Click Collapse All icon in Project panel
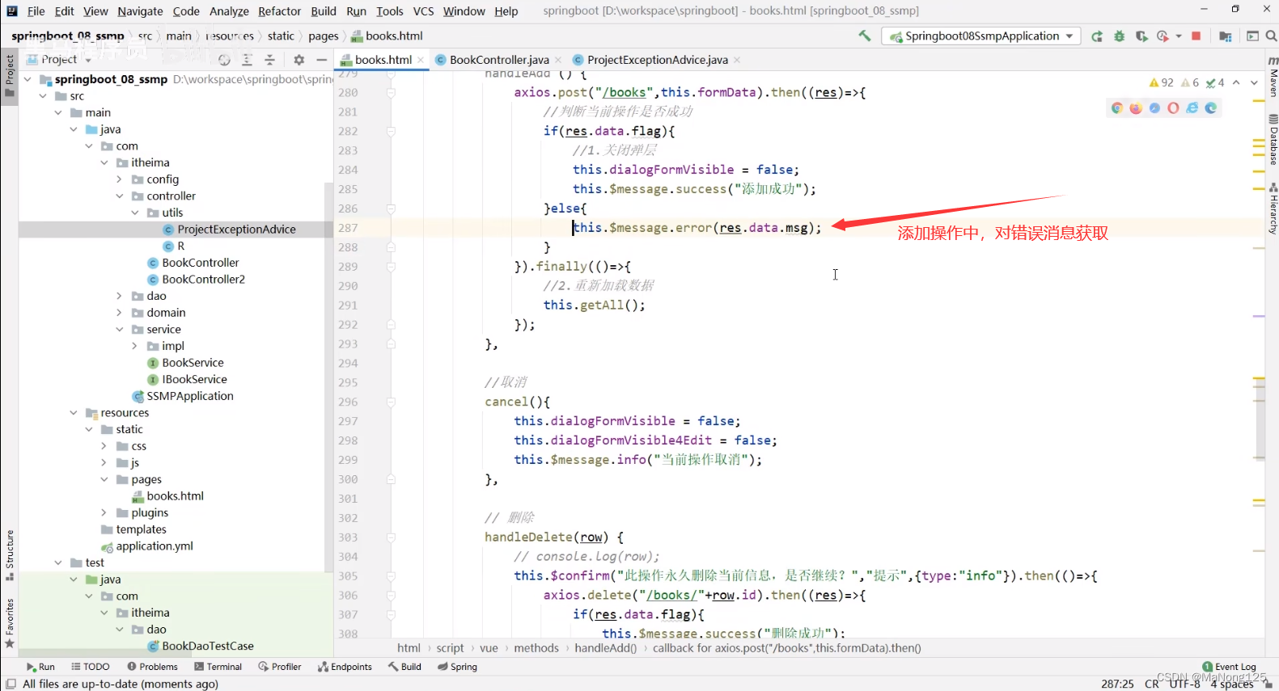Screen dimensions: 1279x691 (x=270, y=60)
